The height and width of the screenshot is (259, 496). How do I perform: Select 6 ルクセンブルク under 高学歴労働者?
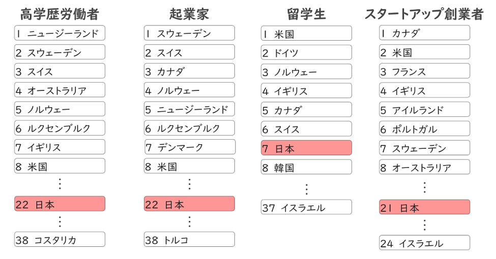coord(60,128)
